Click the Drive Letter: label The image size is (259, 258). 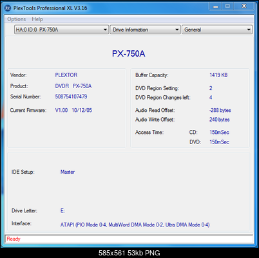24,211
